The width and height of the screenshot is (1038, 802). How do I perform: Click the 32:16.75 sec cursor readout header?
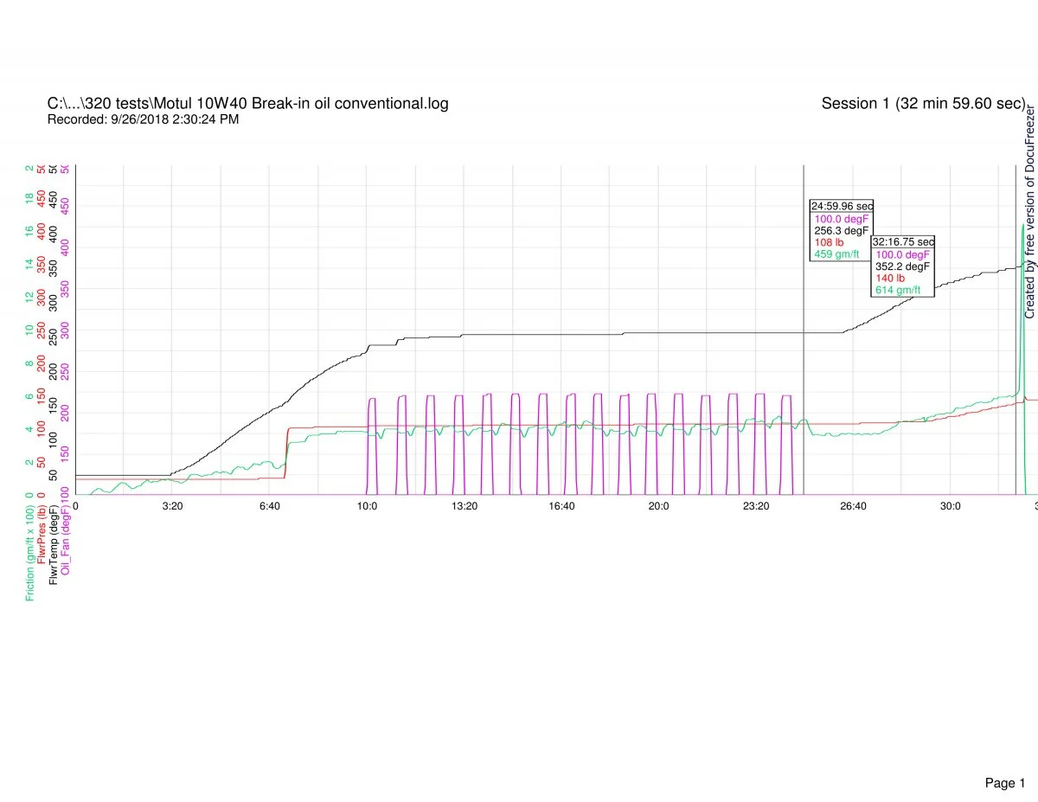click(x=903, y=242)
